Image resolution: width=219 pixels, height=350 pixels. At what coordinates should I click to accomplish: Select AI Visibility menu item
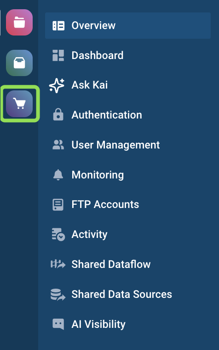click(98, 324)
